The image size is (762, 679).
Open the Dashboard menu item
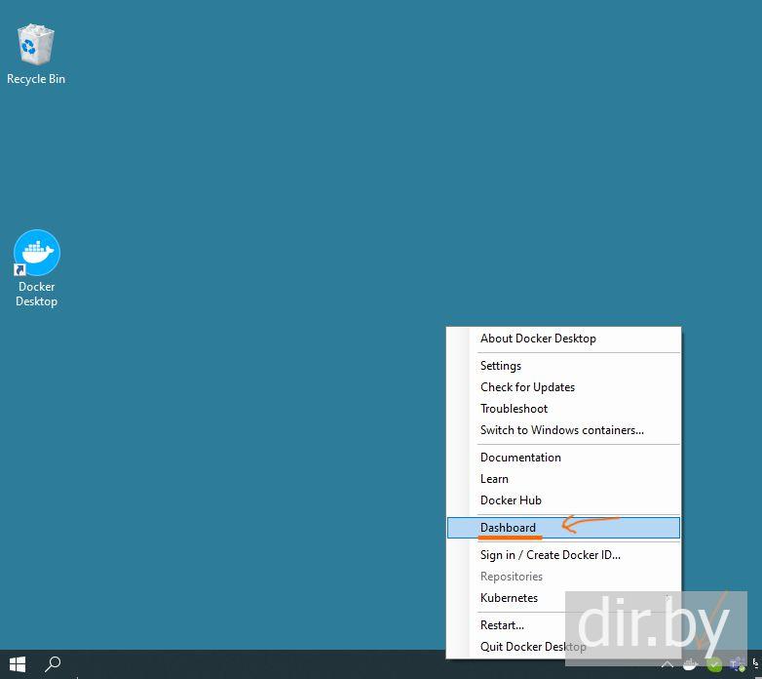[x=564, y=528]
